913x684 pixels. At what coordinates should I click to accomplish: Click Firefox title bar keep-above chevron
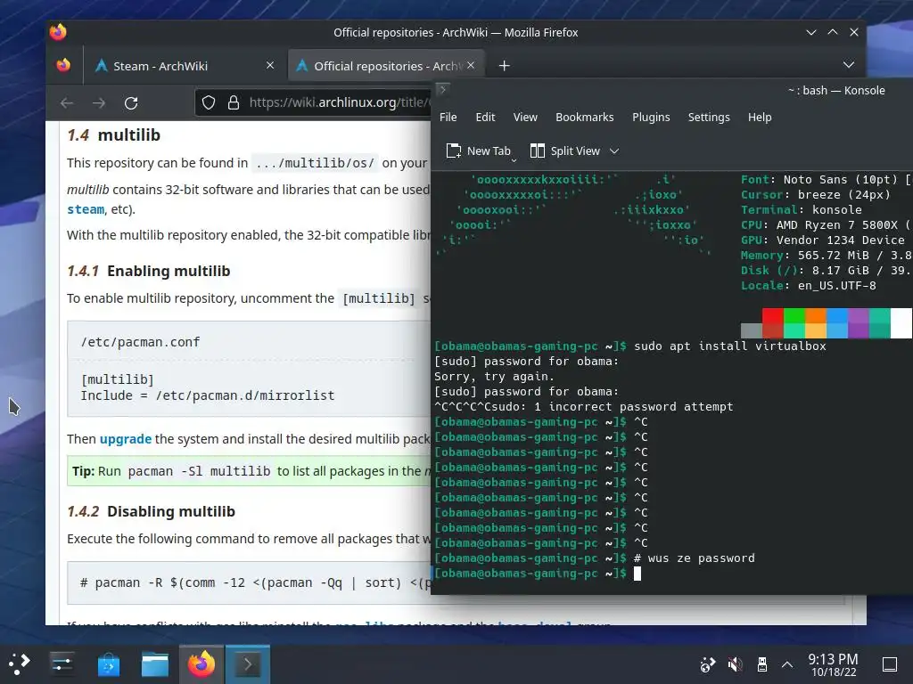coord(833,32)
